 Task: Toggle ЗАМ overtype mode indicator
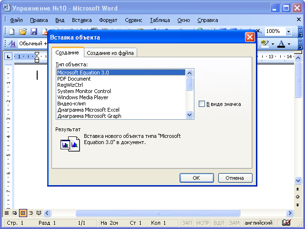(x=234, y=223)
